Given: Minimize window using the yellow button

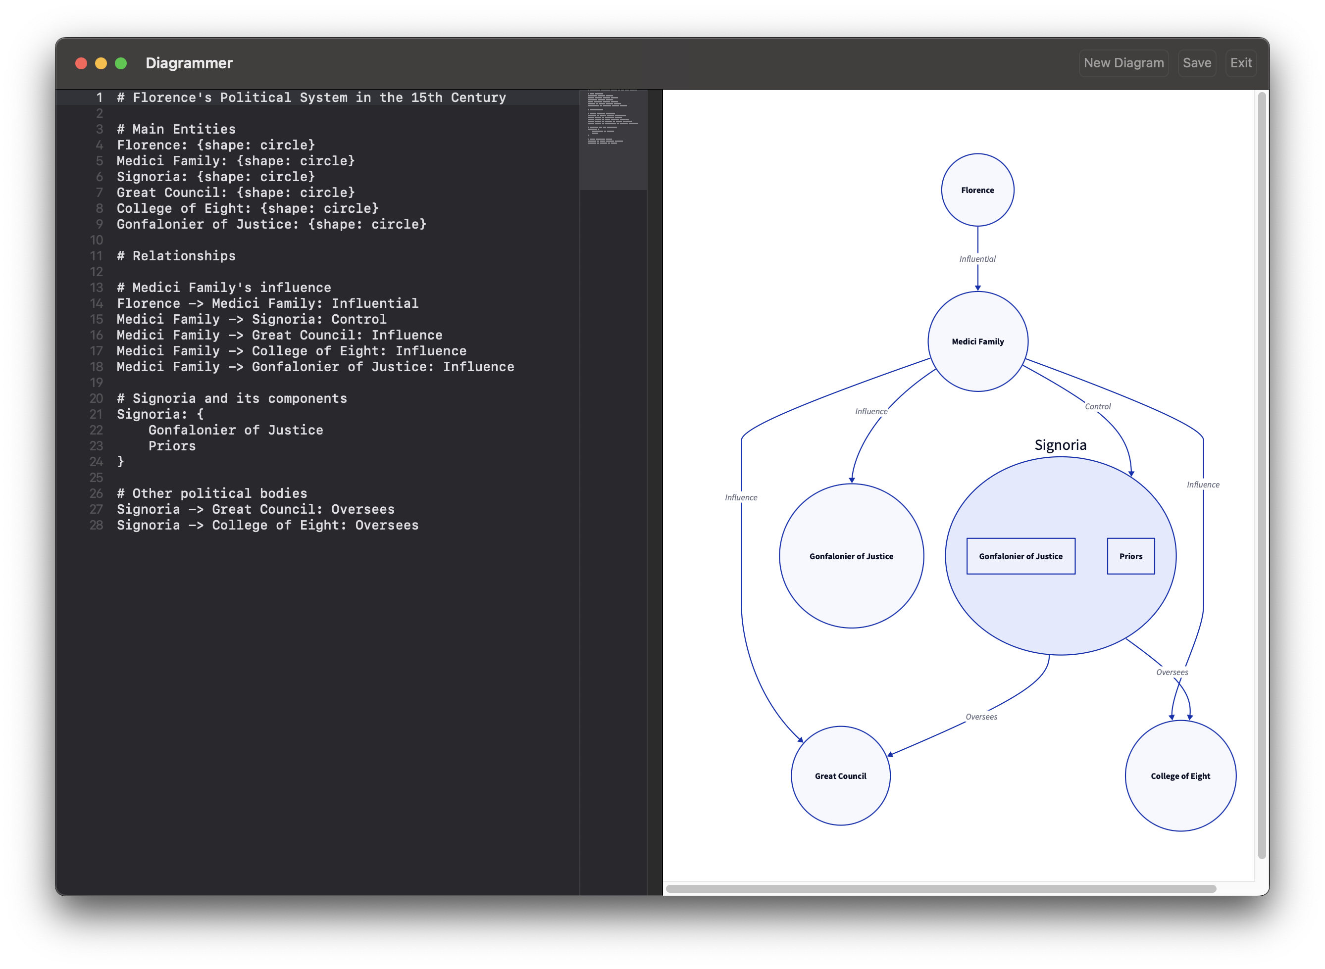Looking at the screenshot, I should 101,63.
